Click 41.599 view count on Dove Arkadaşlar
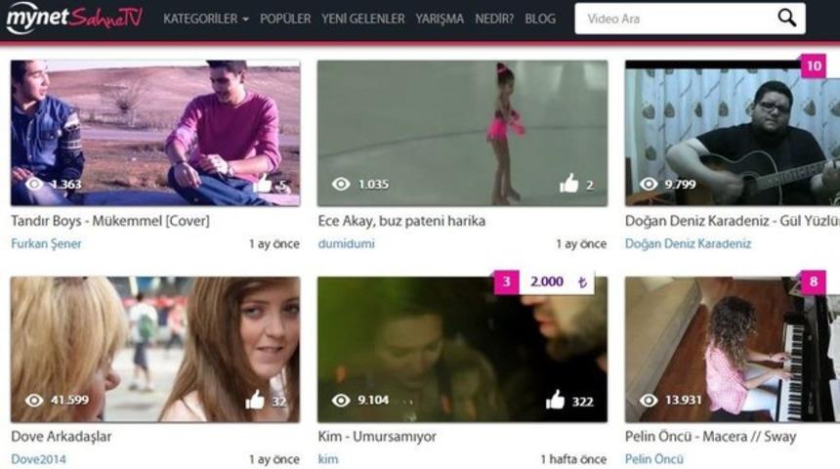This screenshot has height=469, width=840. 69,401
